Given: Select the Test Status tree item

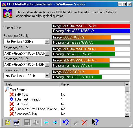Looking at the screenshot, I should point(18,90).
